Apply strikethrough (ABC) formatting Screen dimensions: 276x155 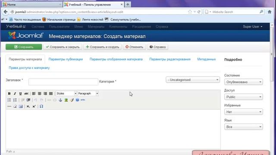coord(26,93)
